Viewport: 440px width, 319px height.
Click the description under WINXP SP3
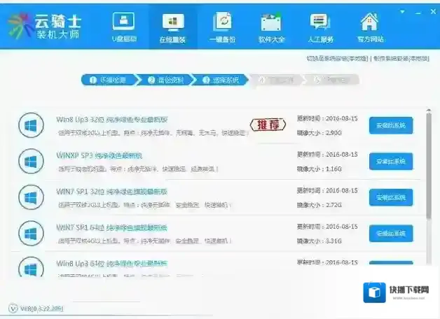[x=138, y=169]
